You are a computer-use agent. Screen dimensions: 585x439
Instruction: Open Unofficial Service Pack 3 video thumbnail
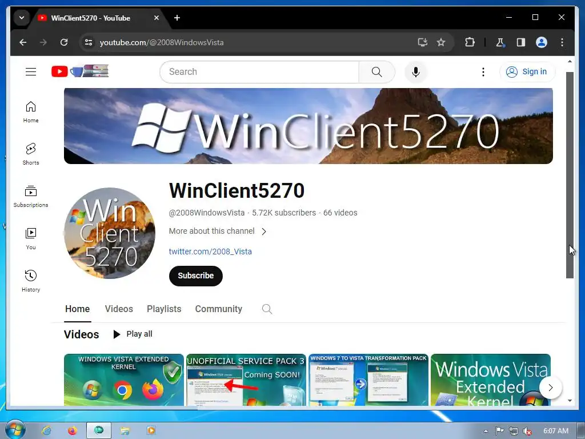[x=246, y=380]
